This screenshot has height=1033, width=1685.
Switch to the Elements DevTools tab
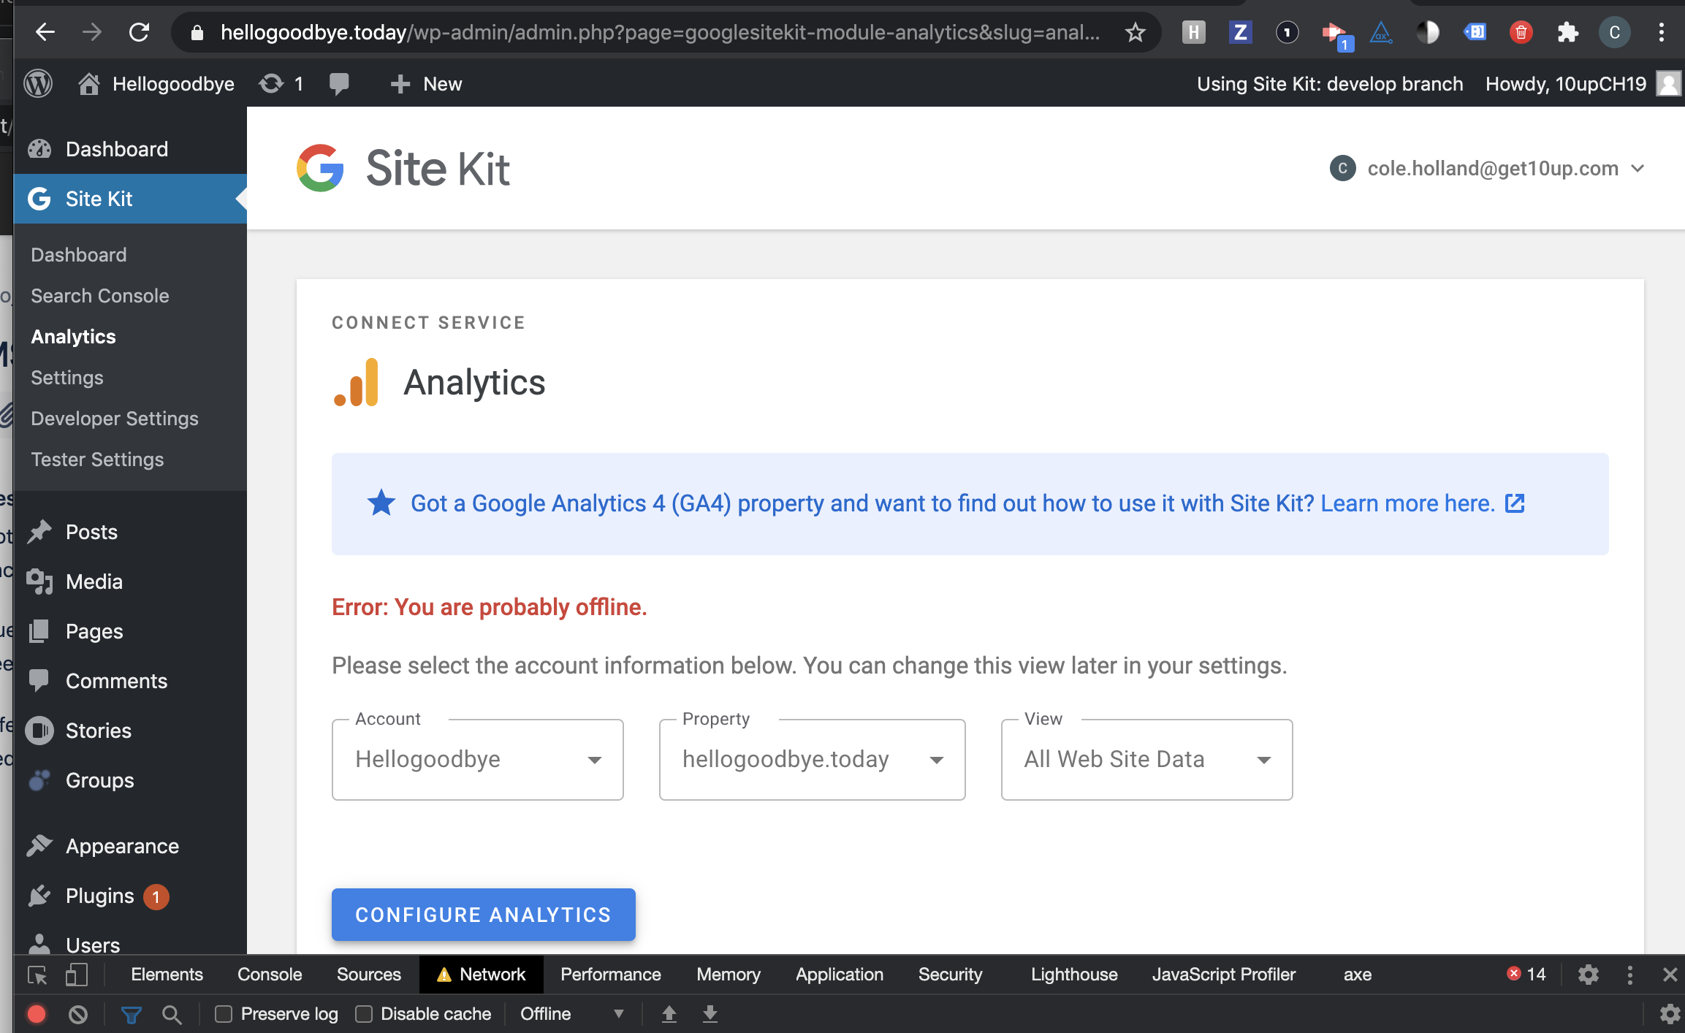167,975
